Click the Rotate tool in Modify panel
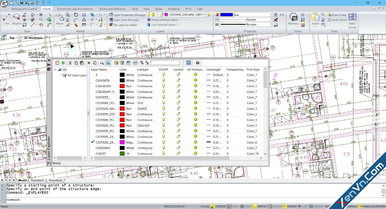Viewport: 386px width, 209px height. pyautogui.click(x=76, y=14)
